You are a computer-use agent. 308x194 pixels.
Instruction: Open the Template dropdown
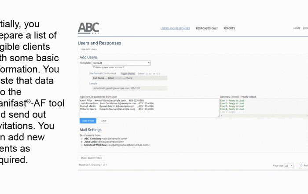[121, 63]
